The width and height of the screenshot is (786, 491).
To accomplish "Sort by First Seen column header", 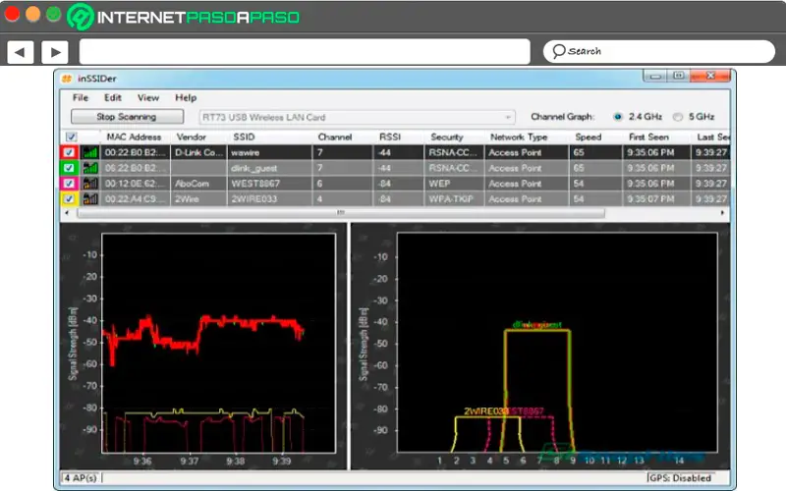I will point(648,137).
